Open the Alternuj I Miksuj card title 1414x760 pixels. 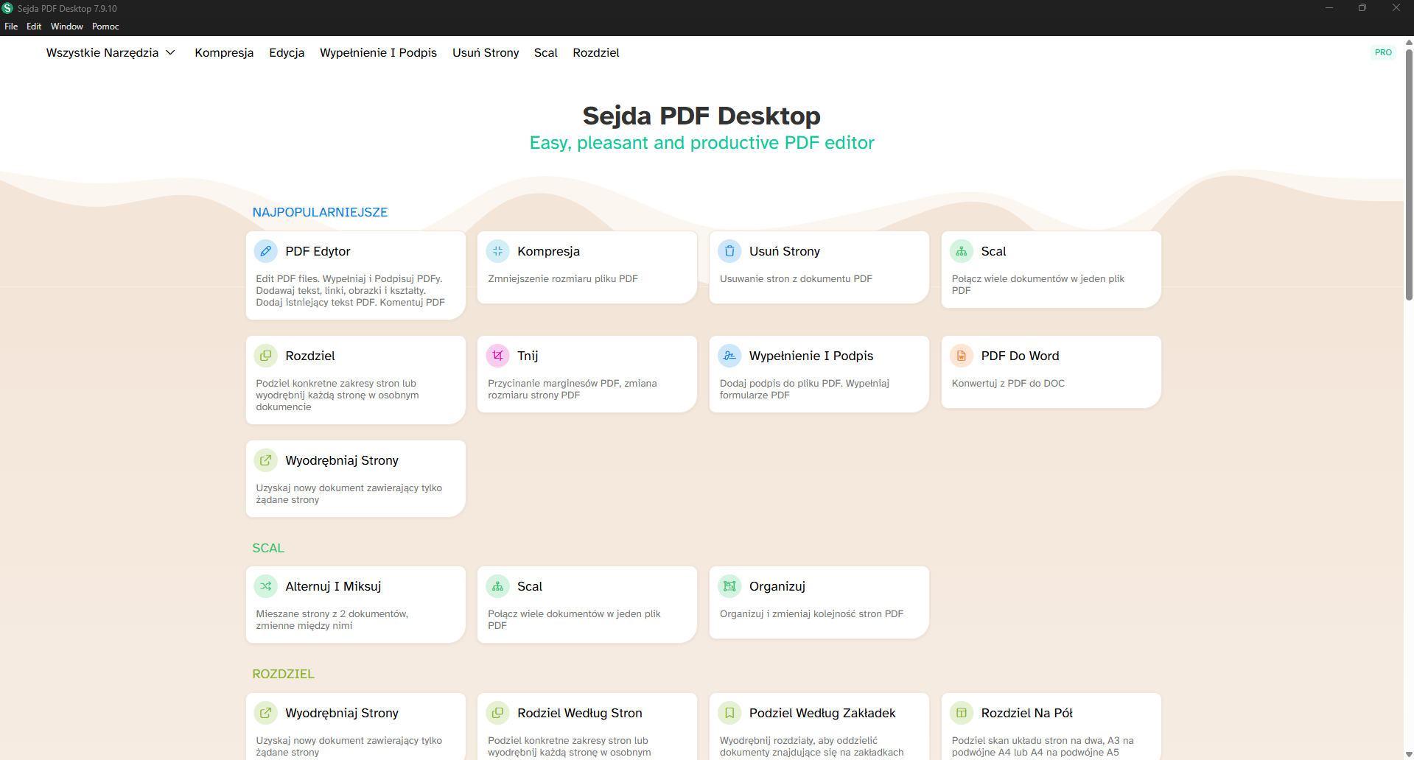tap(333, 586)
